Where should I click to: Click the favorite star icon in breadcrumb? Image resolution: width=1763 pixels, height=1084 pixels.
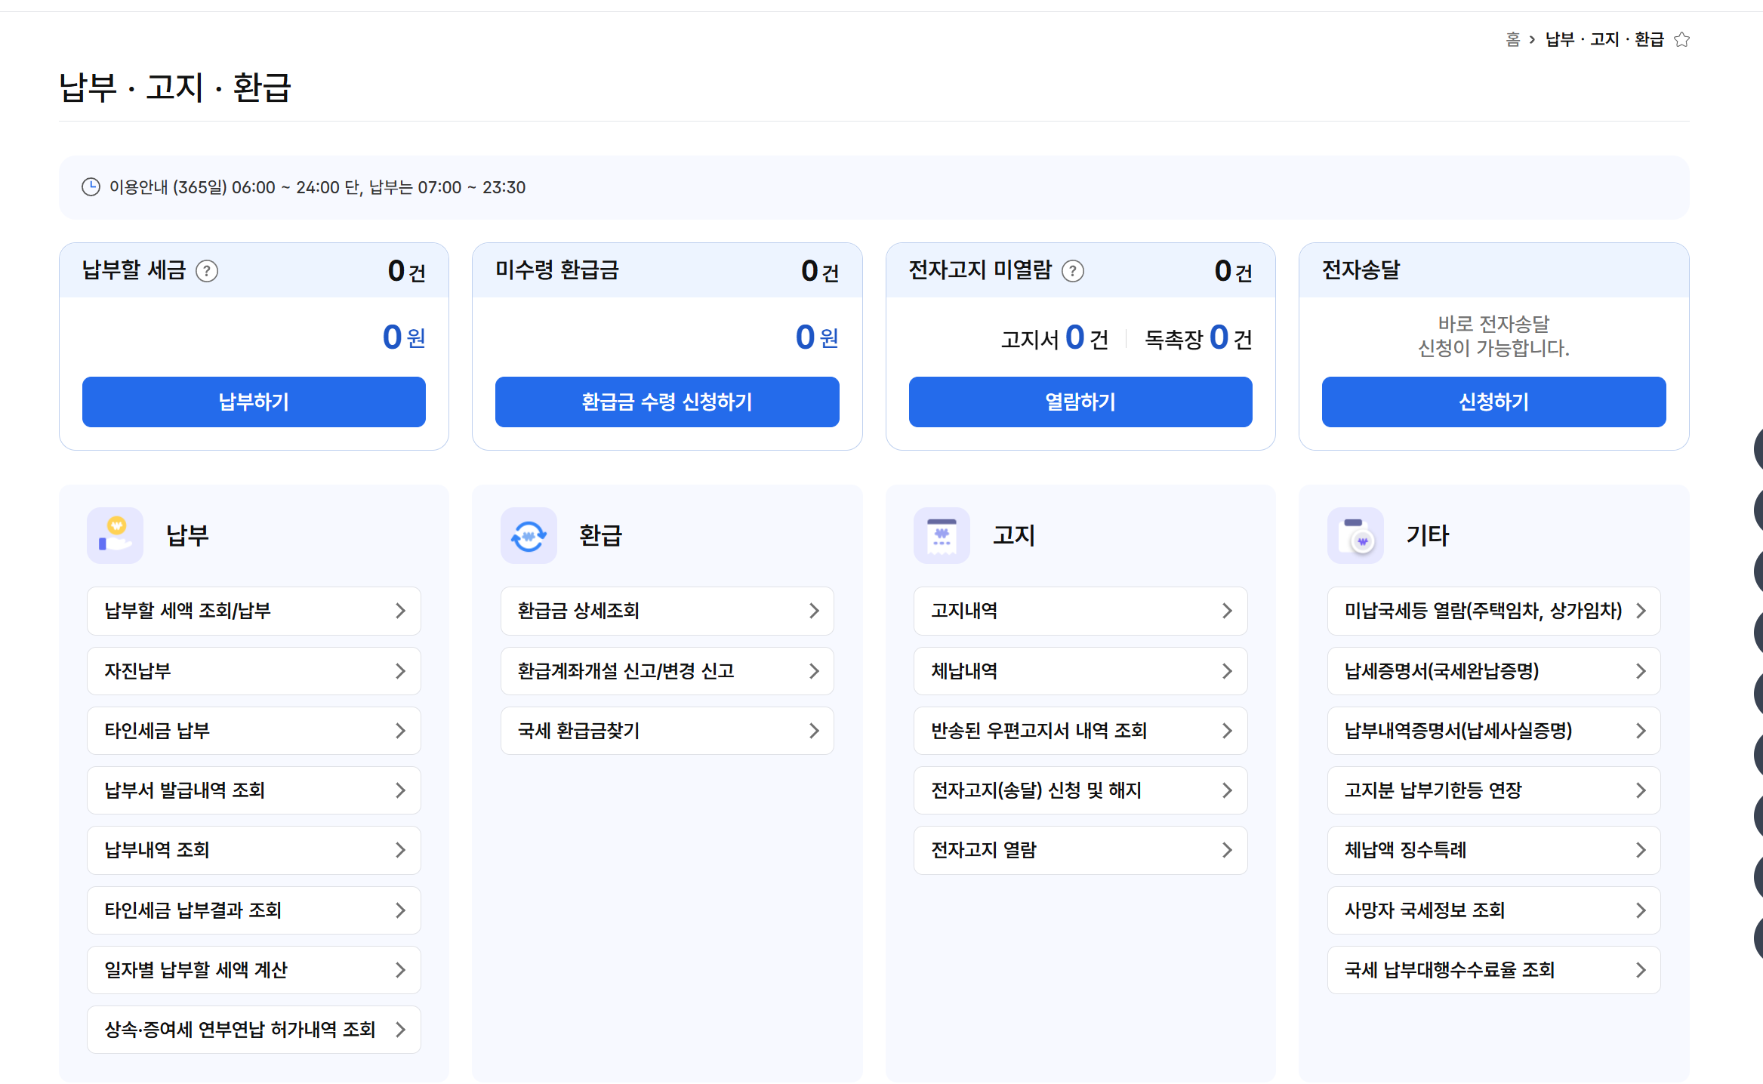(x=1681, y=39)
